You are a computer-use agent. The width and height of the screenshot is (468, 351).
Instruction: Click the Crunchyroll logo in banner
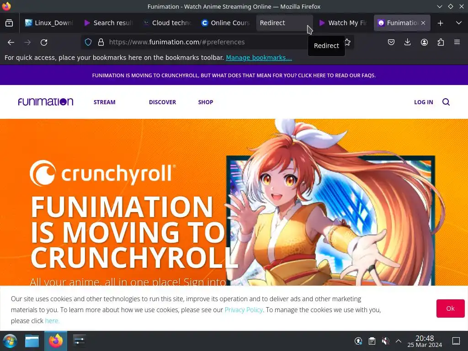(103, 173)
